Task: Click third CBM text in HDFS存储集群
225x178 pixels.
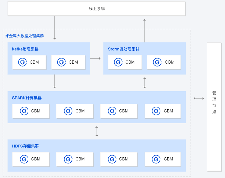Action: pyautogui.click(x=124, y=159)
